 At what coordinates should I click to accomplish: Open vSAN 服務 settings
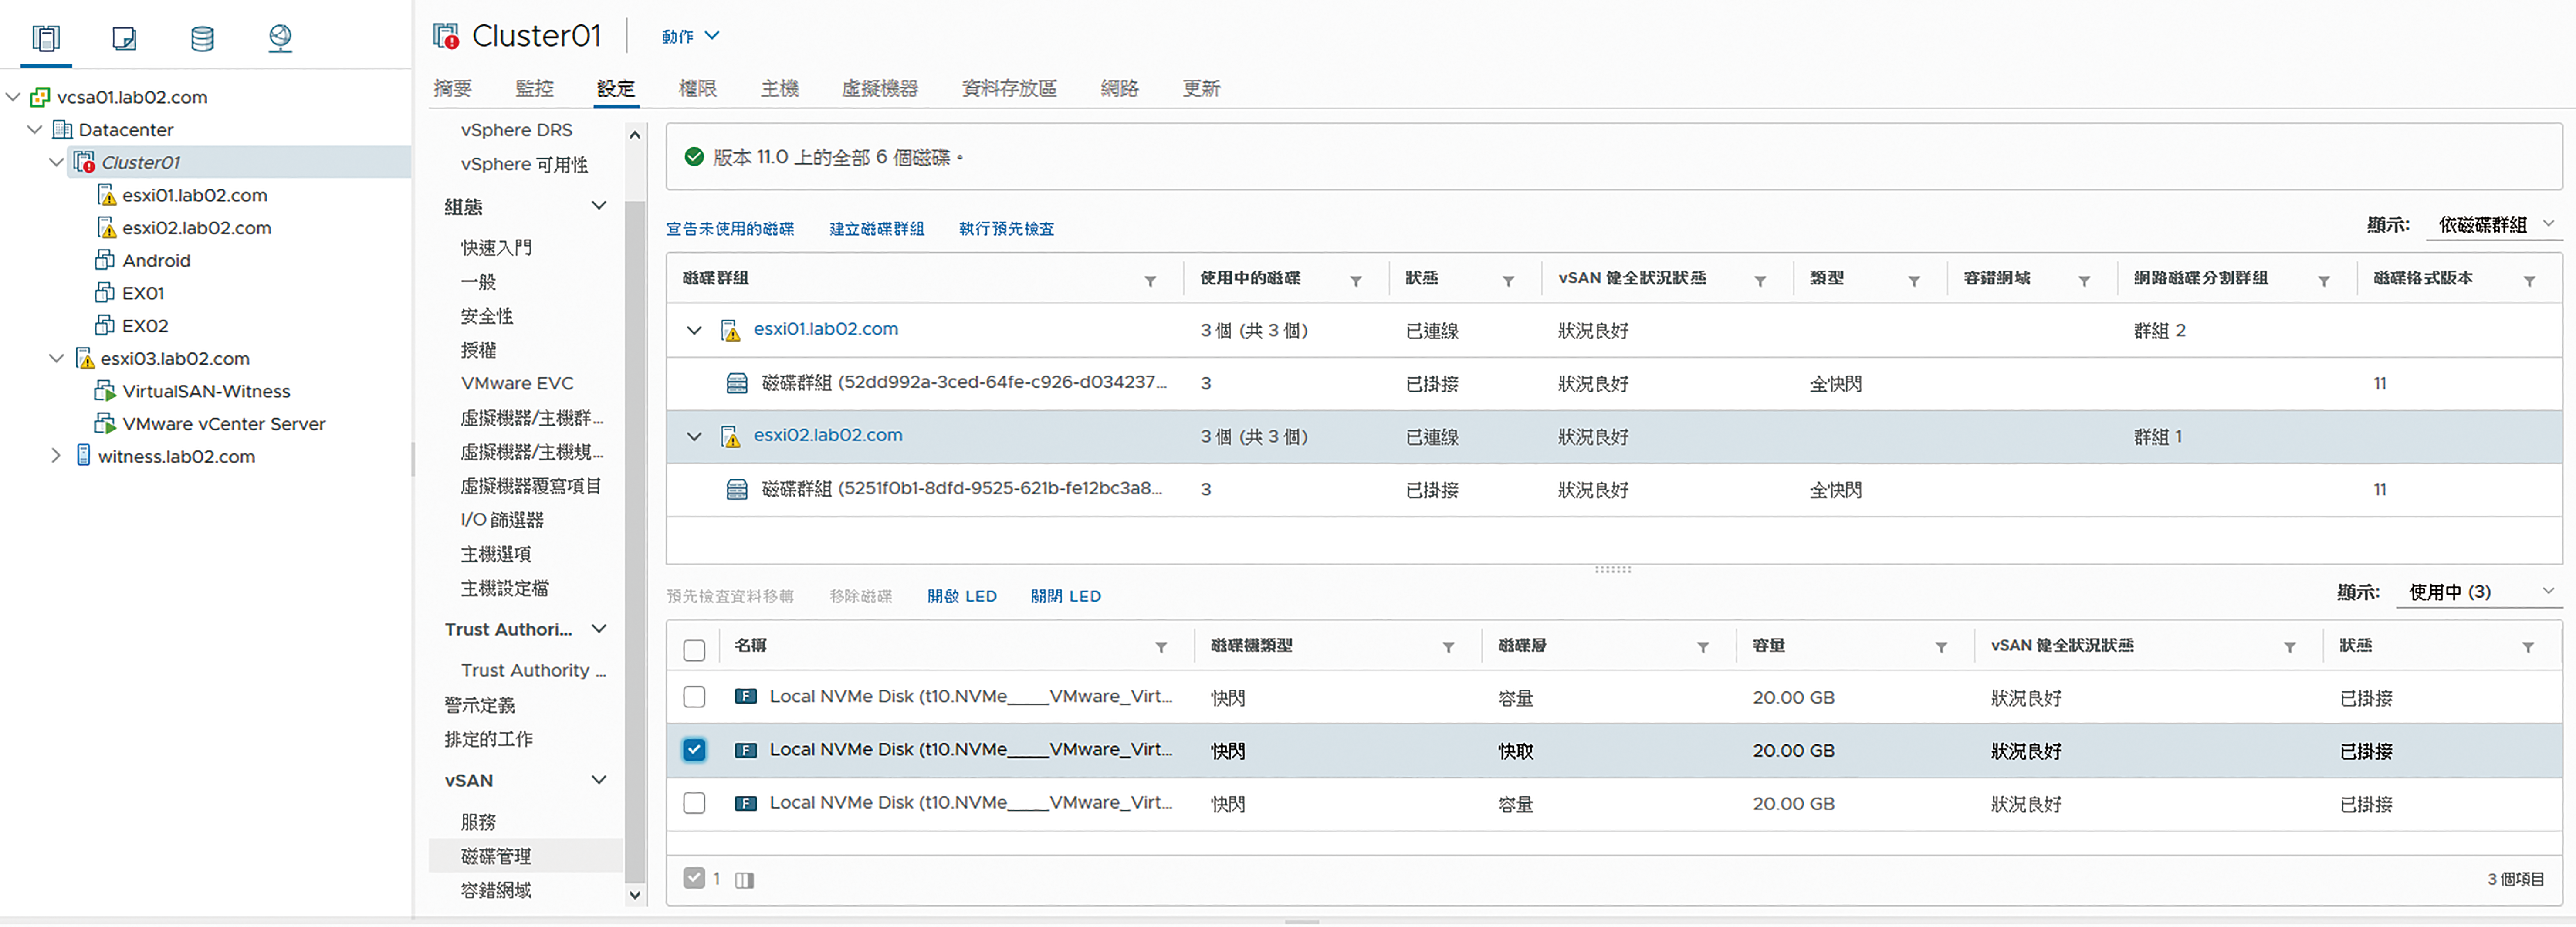pyautogui.click(x=478, y=822)
